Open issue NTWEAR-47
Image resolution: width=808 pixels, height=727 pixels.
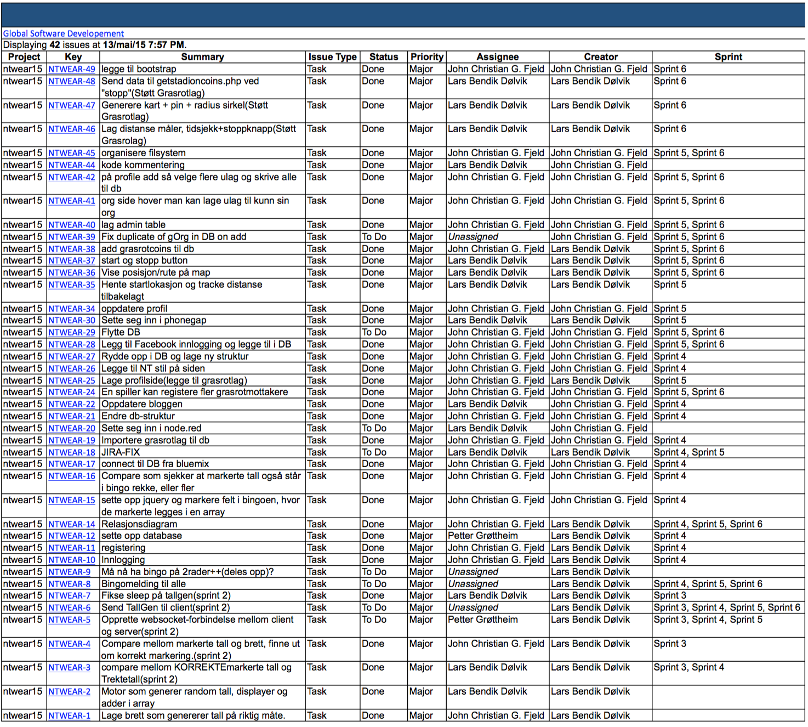[x=72, y=105]
